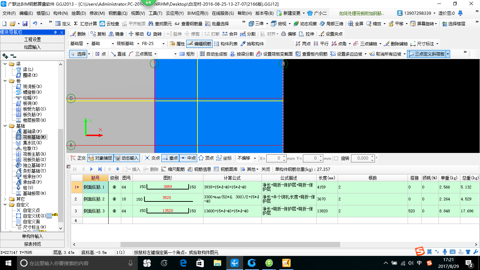Select the 批量选择 batch select tool

tap(217, 24)
